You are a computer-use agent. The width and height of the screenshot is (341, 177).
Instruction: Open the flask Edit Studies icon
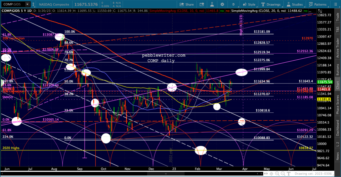point(212,4)
